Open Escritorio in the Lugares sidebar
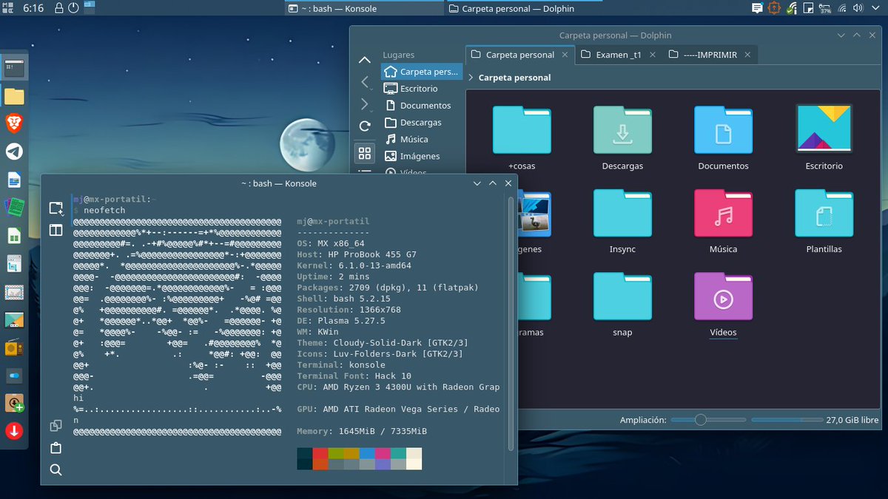 click(x=422, y=89)
